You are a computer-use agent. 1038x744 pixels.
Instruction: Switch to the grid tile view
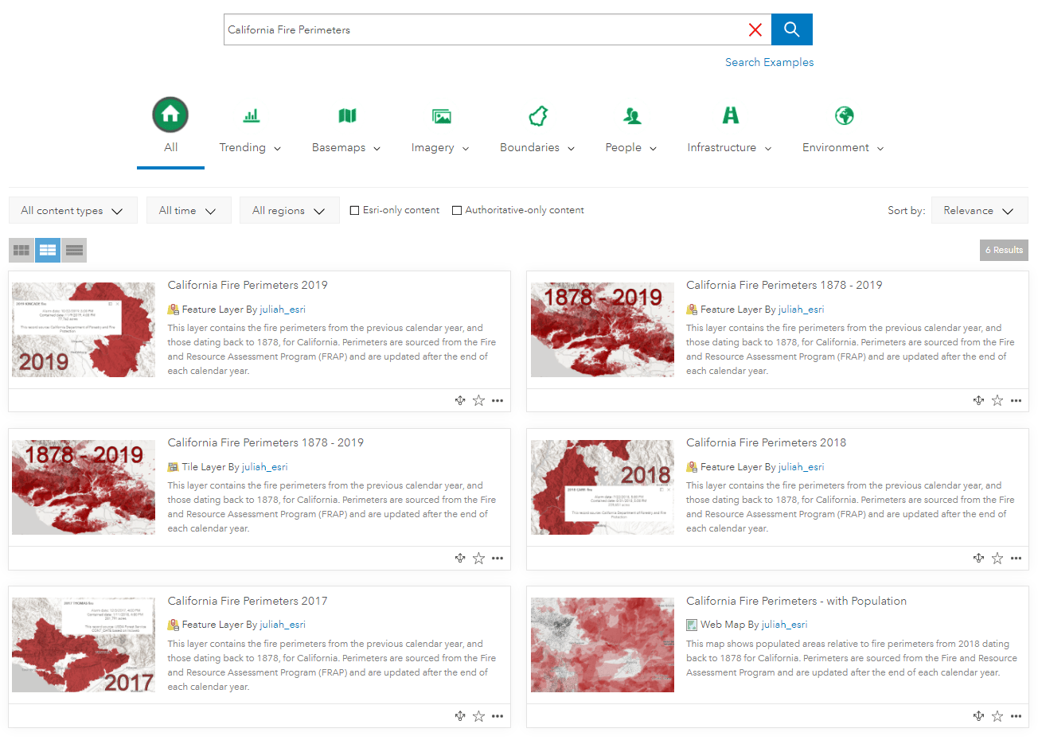click(21, 250)
